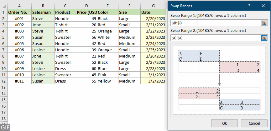Click the swap preview diagram image
This screenshot has height=131, width=271.
pos(219,80)
